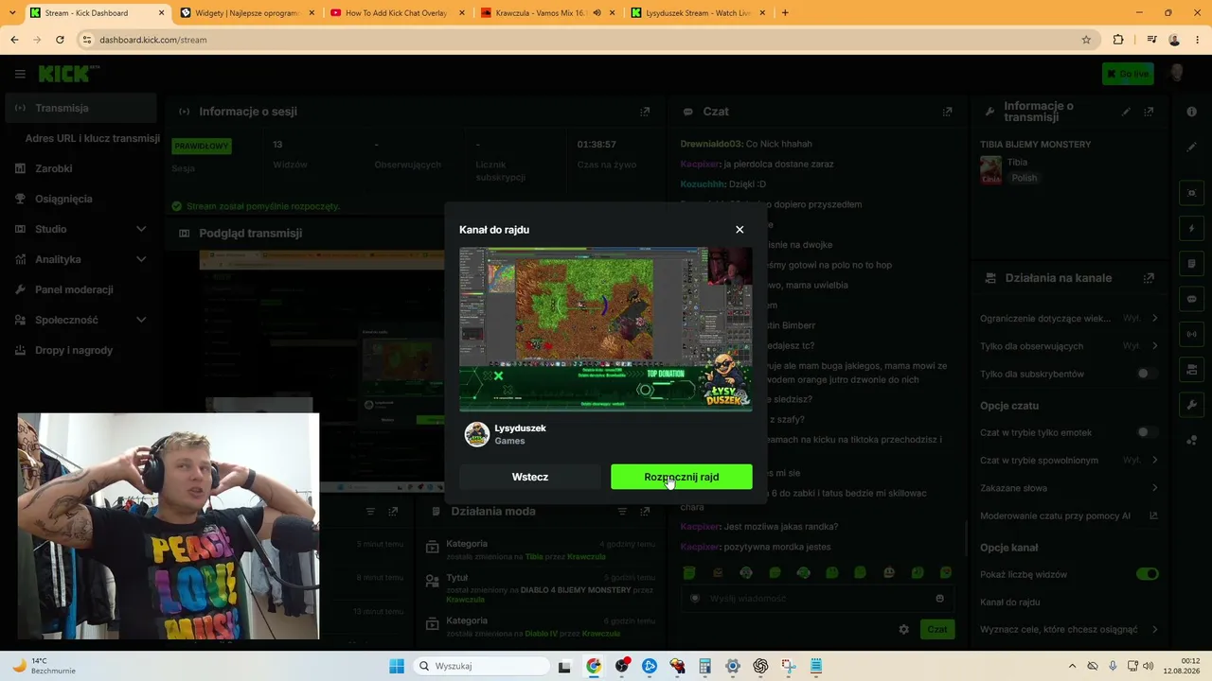Click the chat bubble icon in right rail
The height and width of the screenshot is (681, 1212).
click(1192, 299)
